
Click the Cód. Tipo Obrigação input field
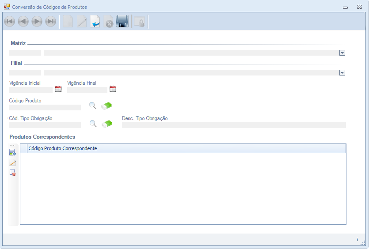click(45, 125)
